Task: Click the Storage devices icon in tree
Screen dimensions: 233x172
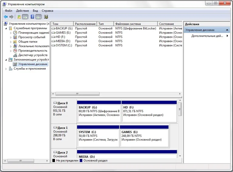Action: click(10, 60)
